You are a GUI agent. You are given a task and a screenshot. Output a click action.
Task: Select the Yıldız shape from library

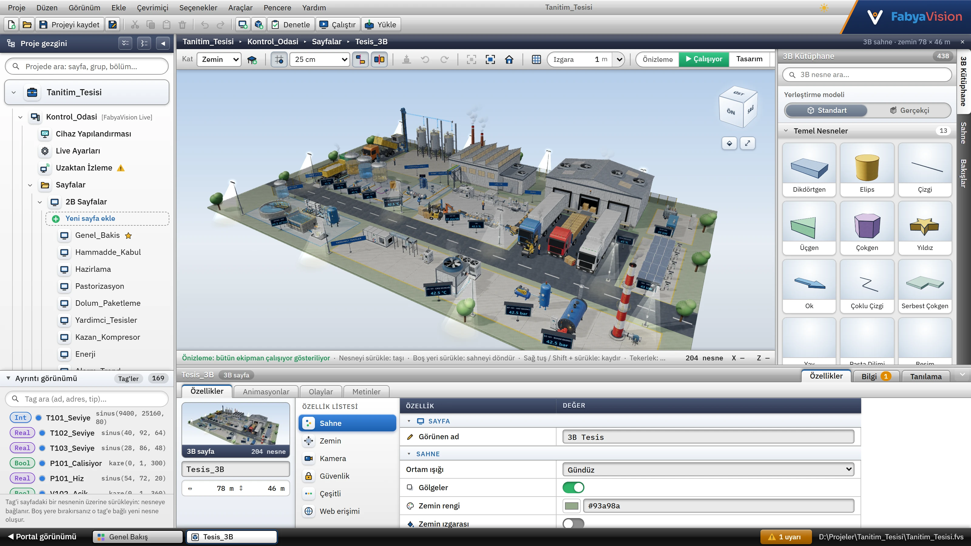[925, 228]
